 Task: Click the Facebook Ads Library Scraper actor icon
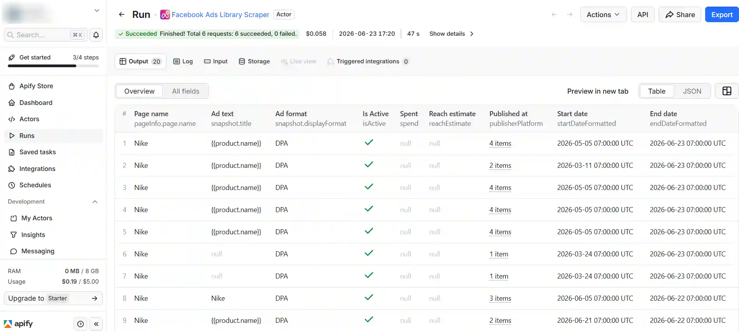point(165,14)
